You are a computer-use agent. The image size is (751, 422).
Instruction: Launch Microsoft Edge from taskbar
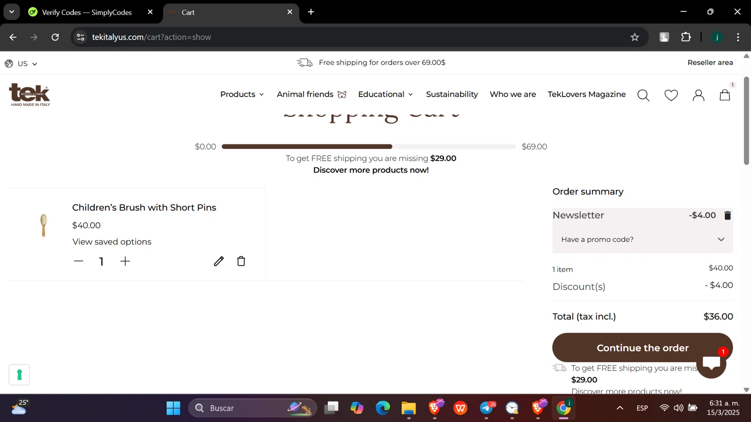pyautogui.click(x=383, y=408)
